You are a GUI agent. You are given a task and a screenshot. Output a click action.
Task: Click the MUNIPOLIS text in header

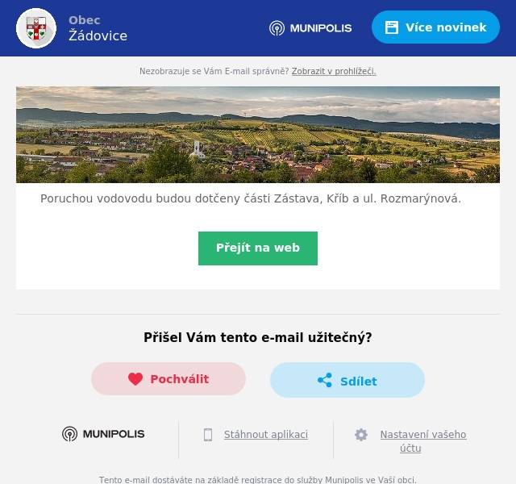[321, 28]
